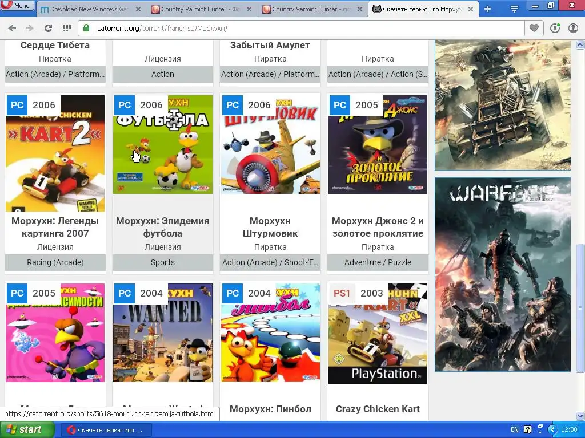Open Морхухн Джонс 2 и золотое проклятие link

point(378,227)
